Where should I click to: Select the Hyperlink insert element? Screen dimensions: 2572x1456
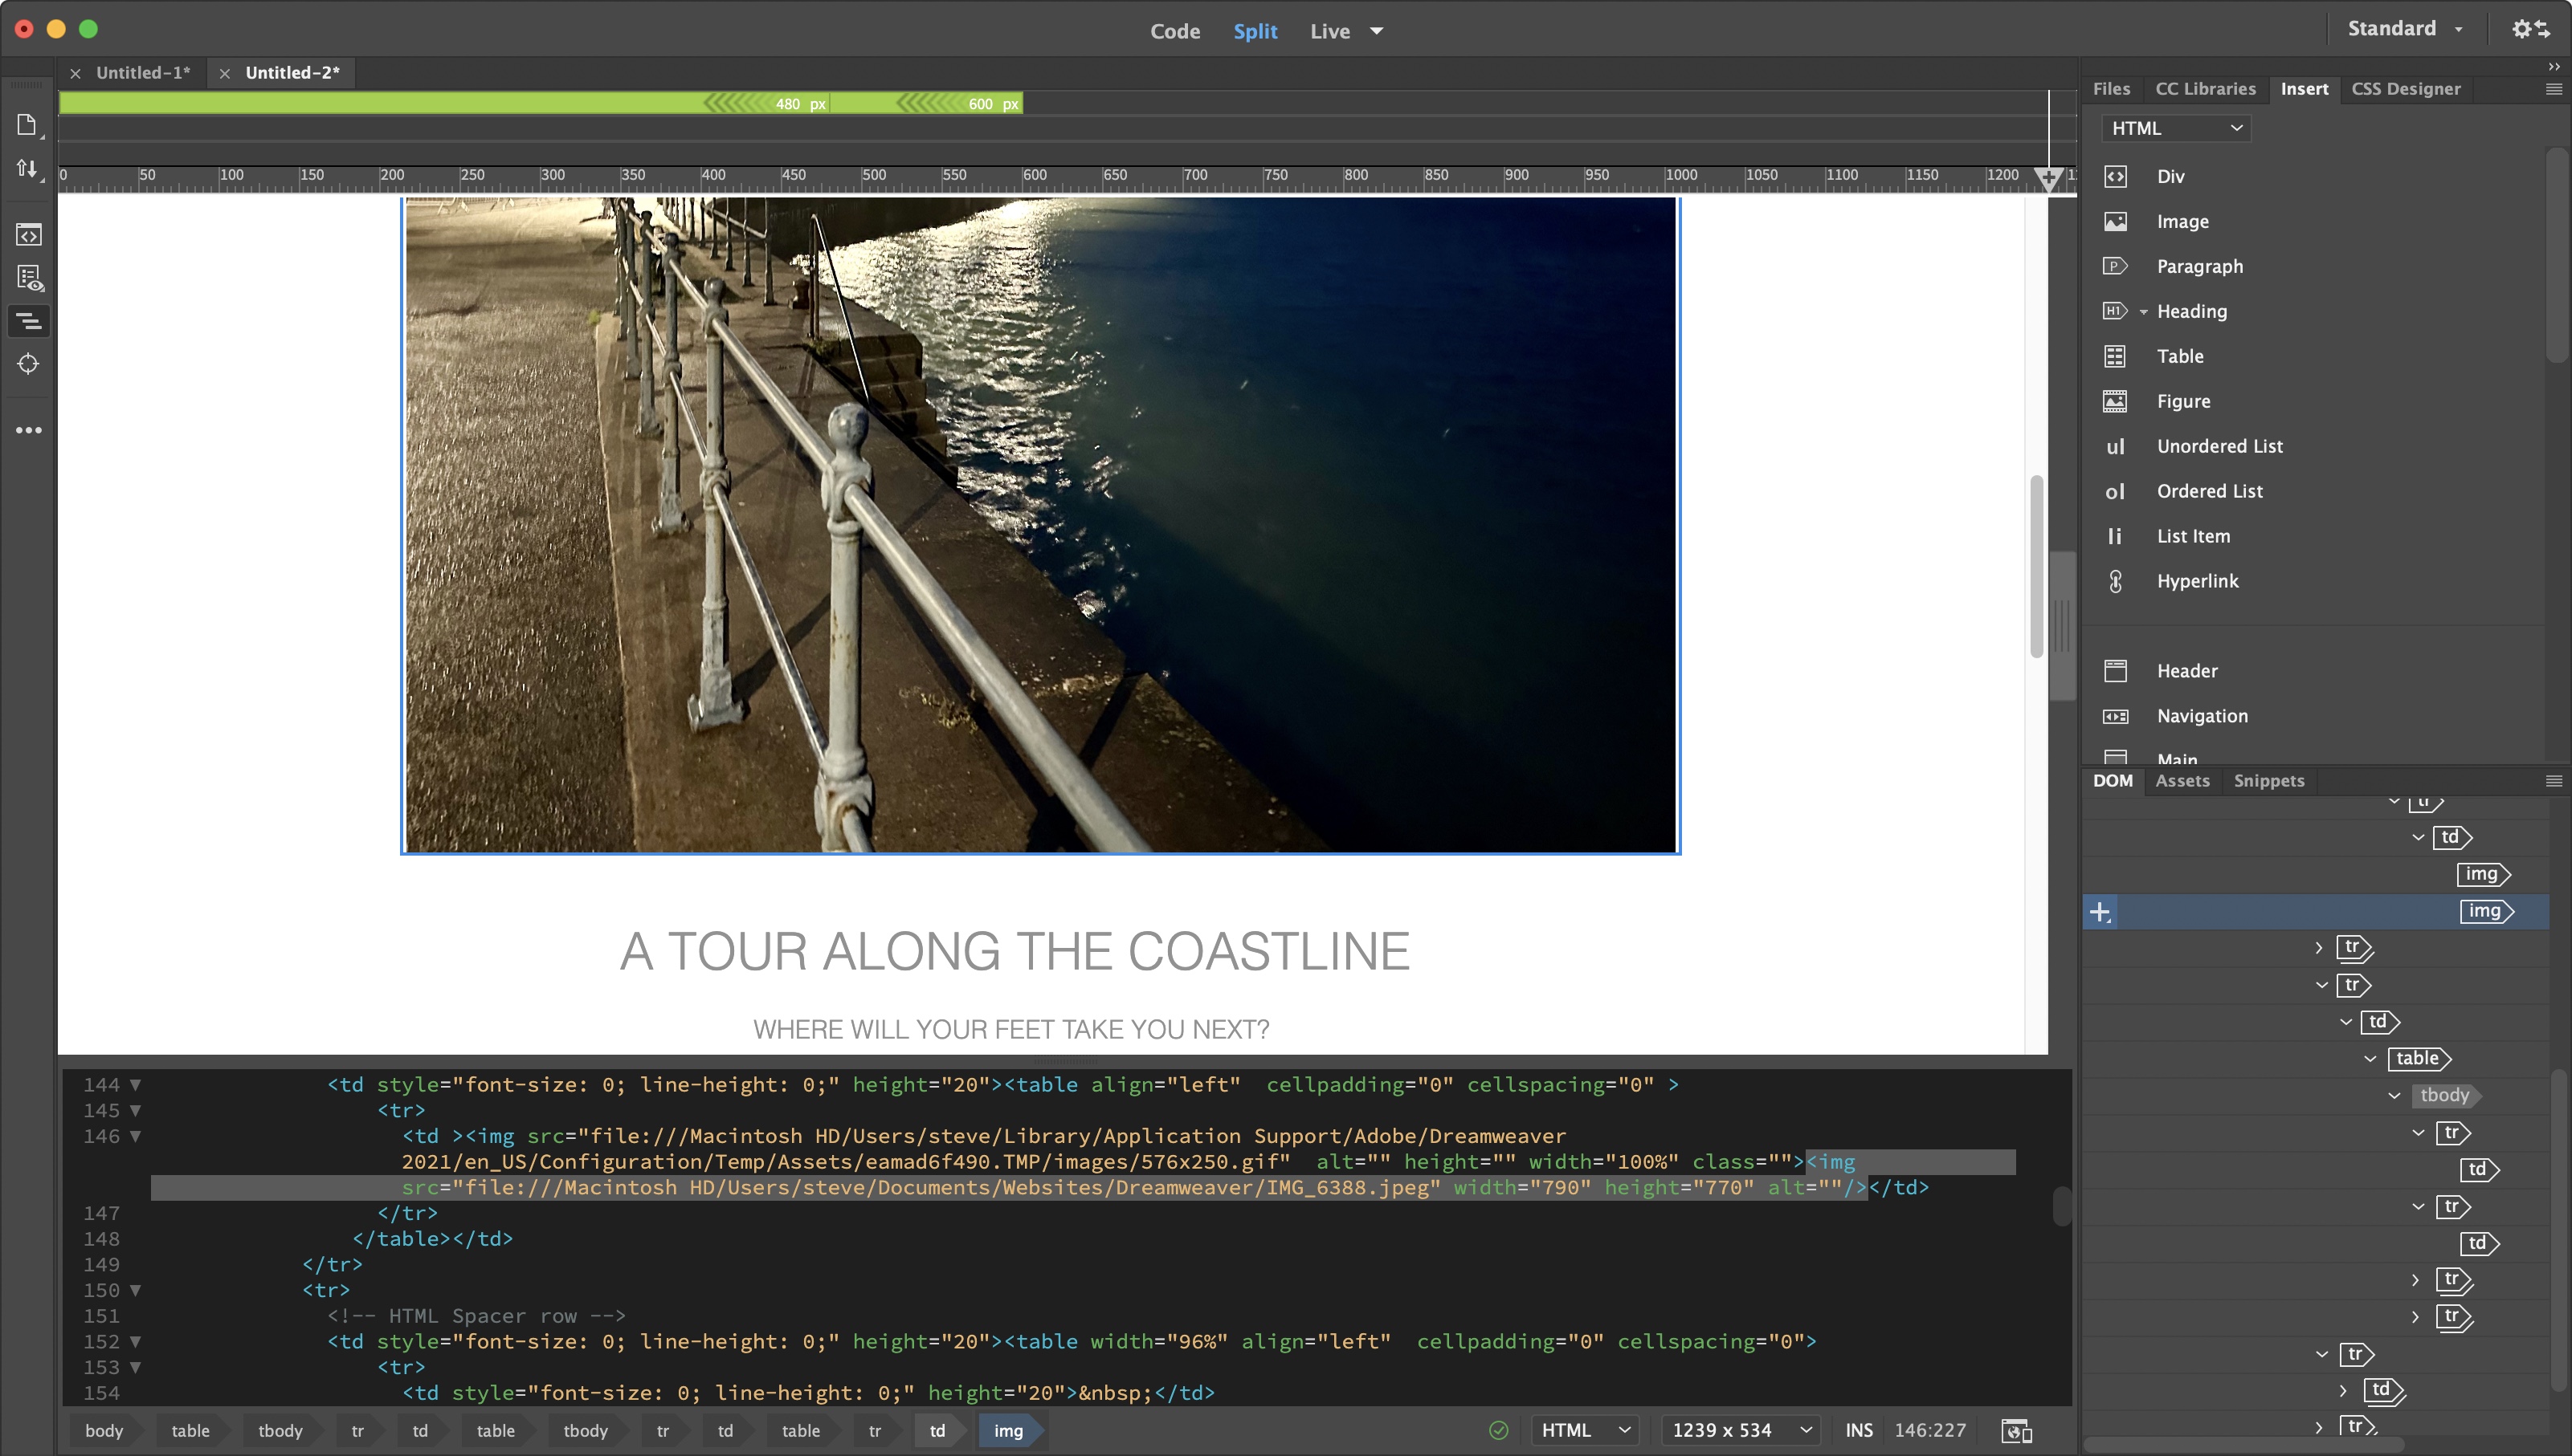pos(2198,579)
